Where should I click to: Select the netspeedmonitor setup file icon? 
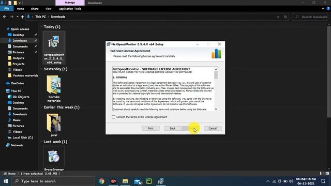pos(54,41)
